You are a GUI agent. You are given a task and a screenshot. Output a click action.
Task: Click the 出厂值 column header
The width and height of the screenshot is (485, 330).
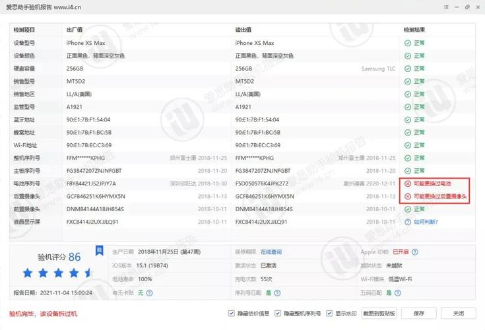[74, 30]
